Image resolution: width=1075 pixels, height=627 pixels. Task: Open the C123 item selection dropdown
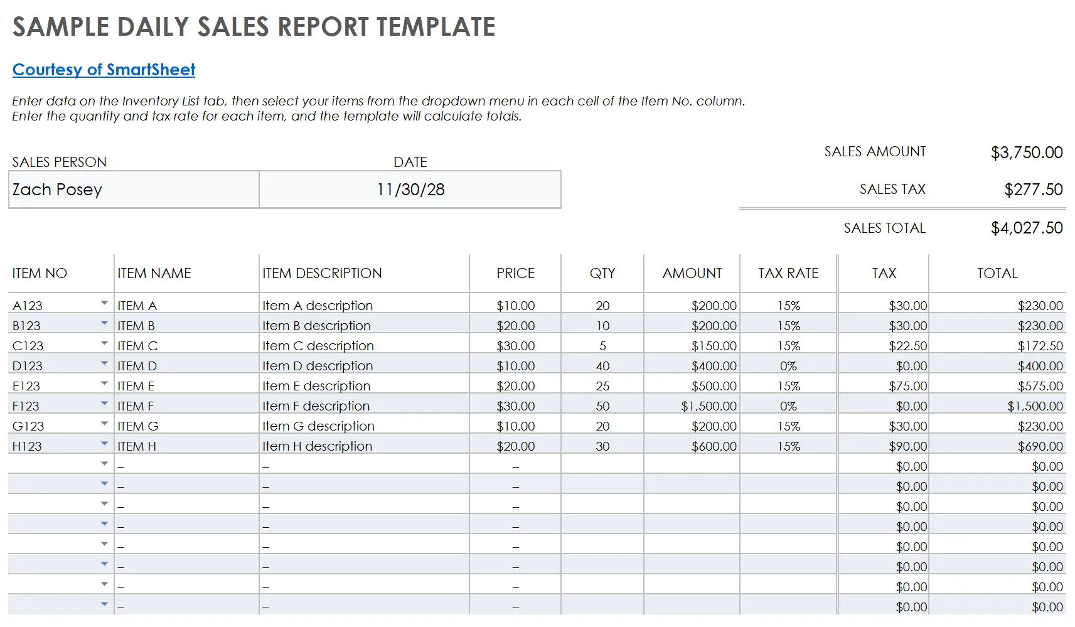pos(104,343)
